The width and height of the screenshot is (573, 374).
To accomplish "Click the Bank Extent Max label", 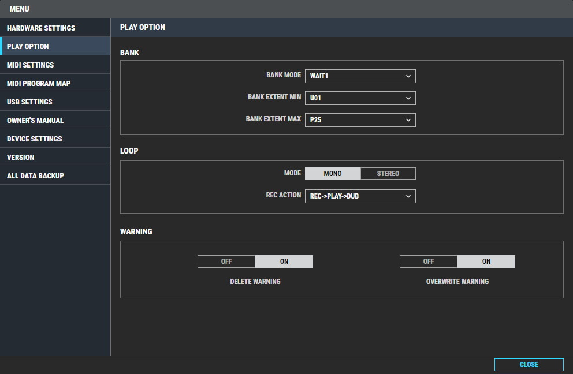I will (x=273, y=119).
